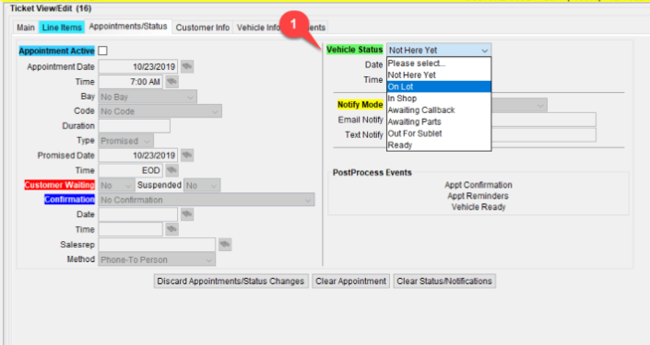Open the Promised Time lookup icon
The image size is (650, 345).
171,170
